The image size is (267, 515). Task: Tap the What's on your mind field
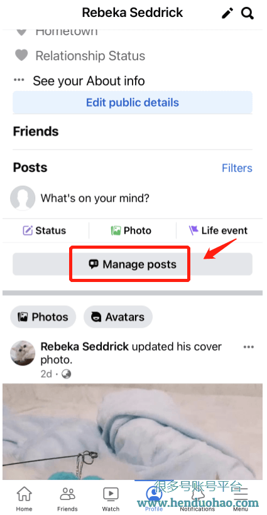tap(95, 198)
